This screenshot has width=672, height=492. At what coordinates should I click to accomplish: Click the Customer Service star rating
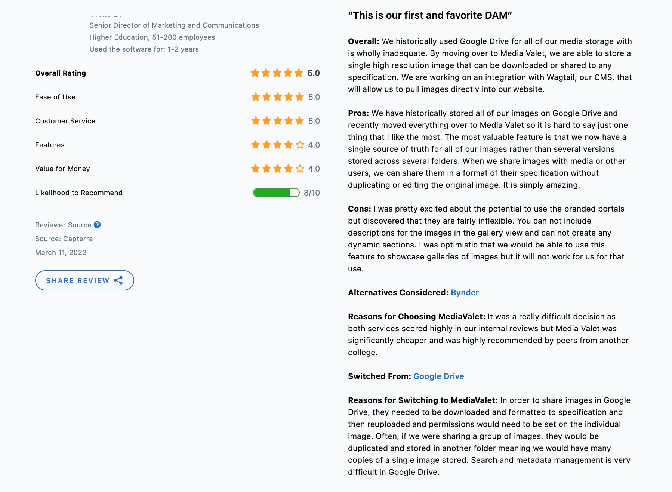coord(277,121)
